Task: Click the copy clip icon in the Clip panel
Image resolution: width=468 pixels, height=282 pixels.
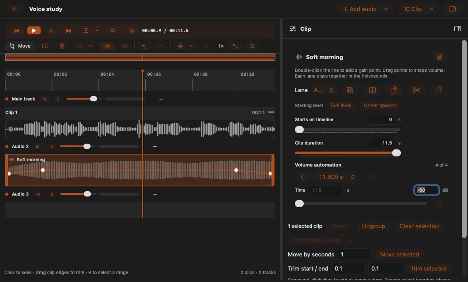Action: 394,90
